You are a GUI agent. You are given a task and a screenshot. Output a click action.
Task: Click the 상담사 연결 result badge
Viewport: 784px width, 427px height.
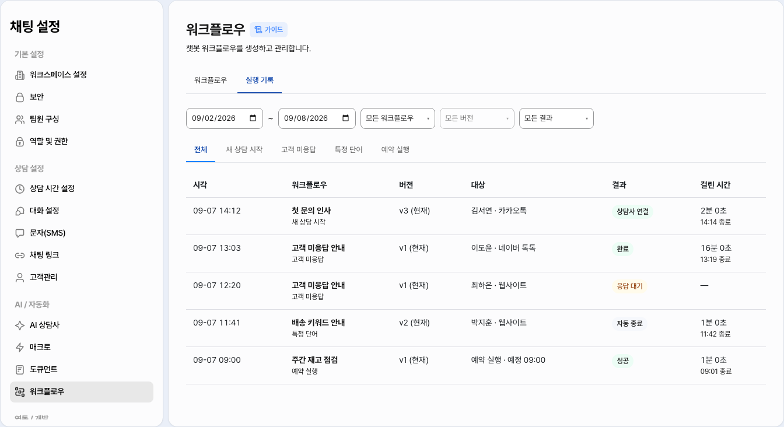(x=633, y=211)
